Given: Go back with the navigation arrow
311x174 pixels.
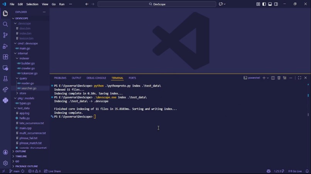Looking at the screenshot, I should pos(87,4).
